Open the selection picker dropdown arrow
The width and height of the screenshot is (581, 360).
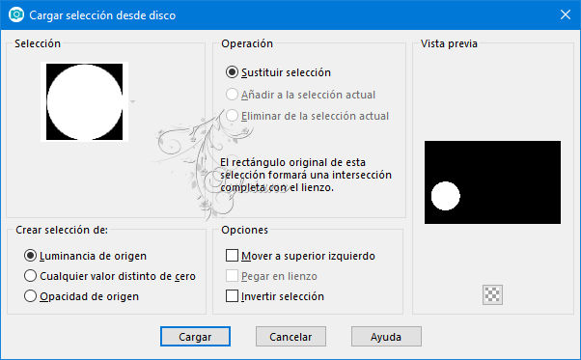point(132,101)
